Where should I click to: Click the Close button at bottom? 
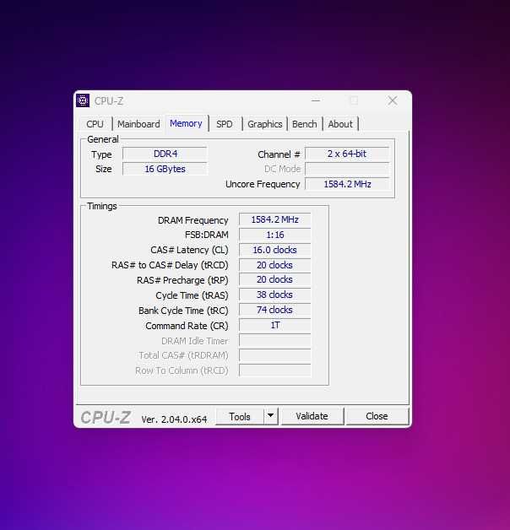pyautogui.click(x=377, y=416)
